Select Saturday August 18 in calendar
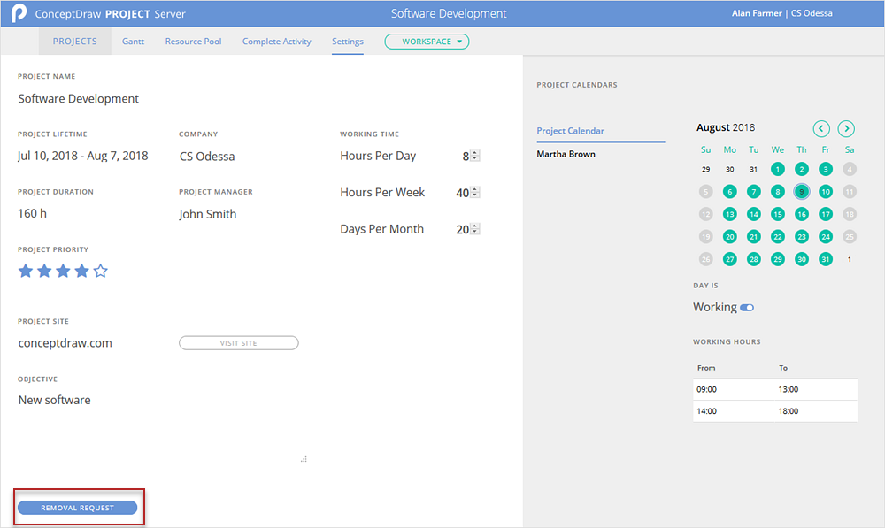Screen dimensions: 885x528 [x=850, y=214]
